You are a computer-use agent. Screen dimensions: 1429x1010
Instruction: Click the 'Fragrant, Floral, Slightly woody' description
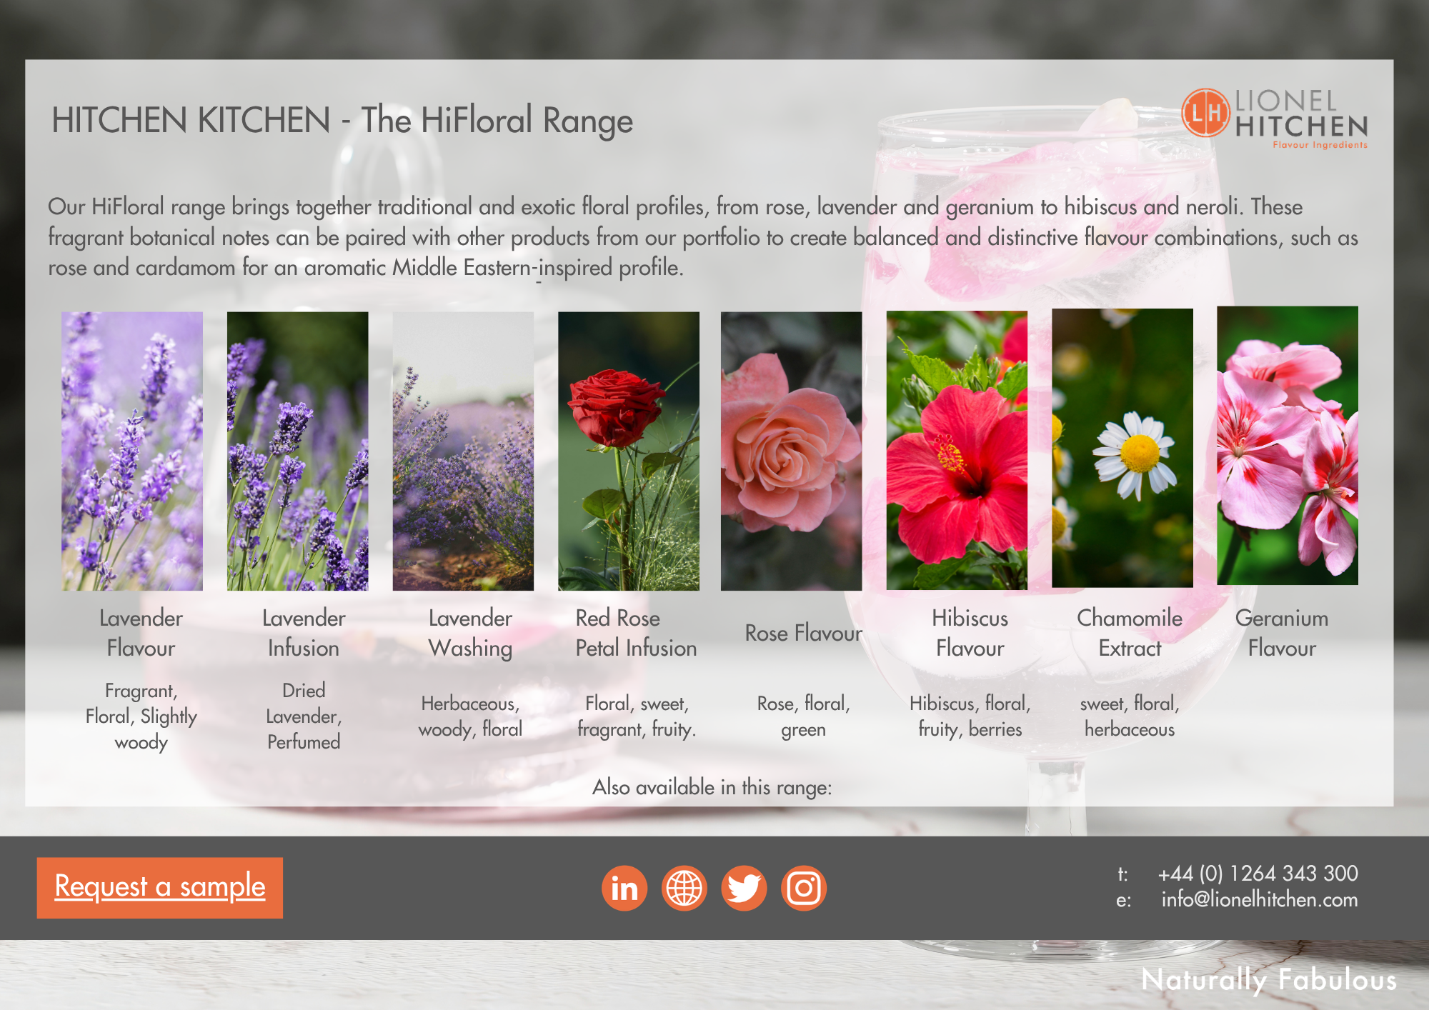pos(141,716)
